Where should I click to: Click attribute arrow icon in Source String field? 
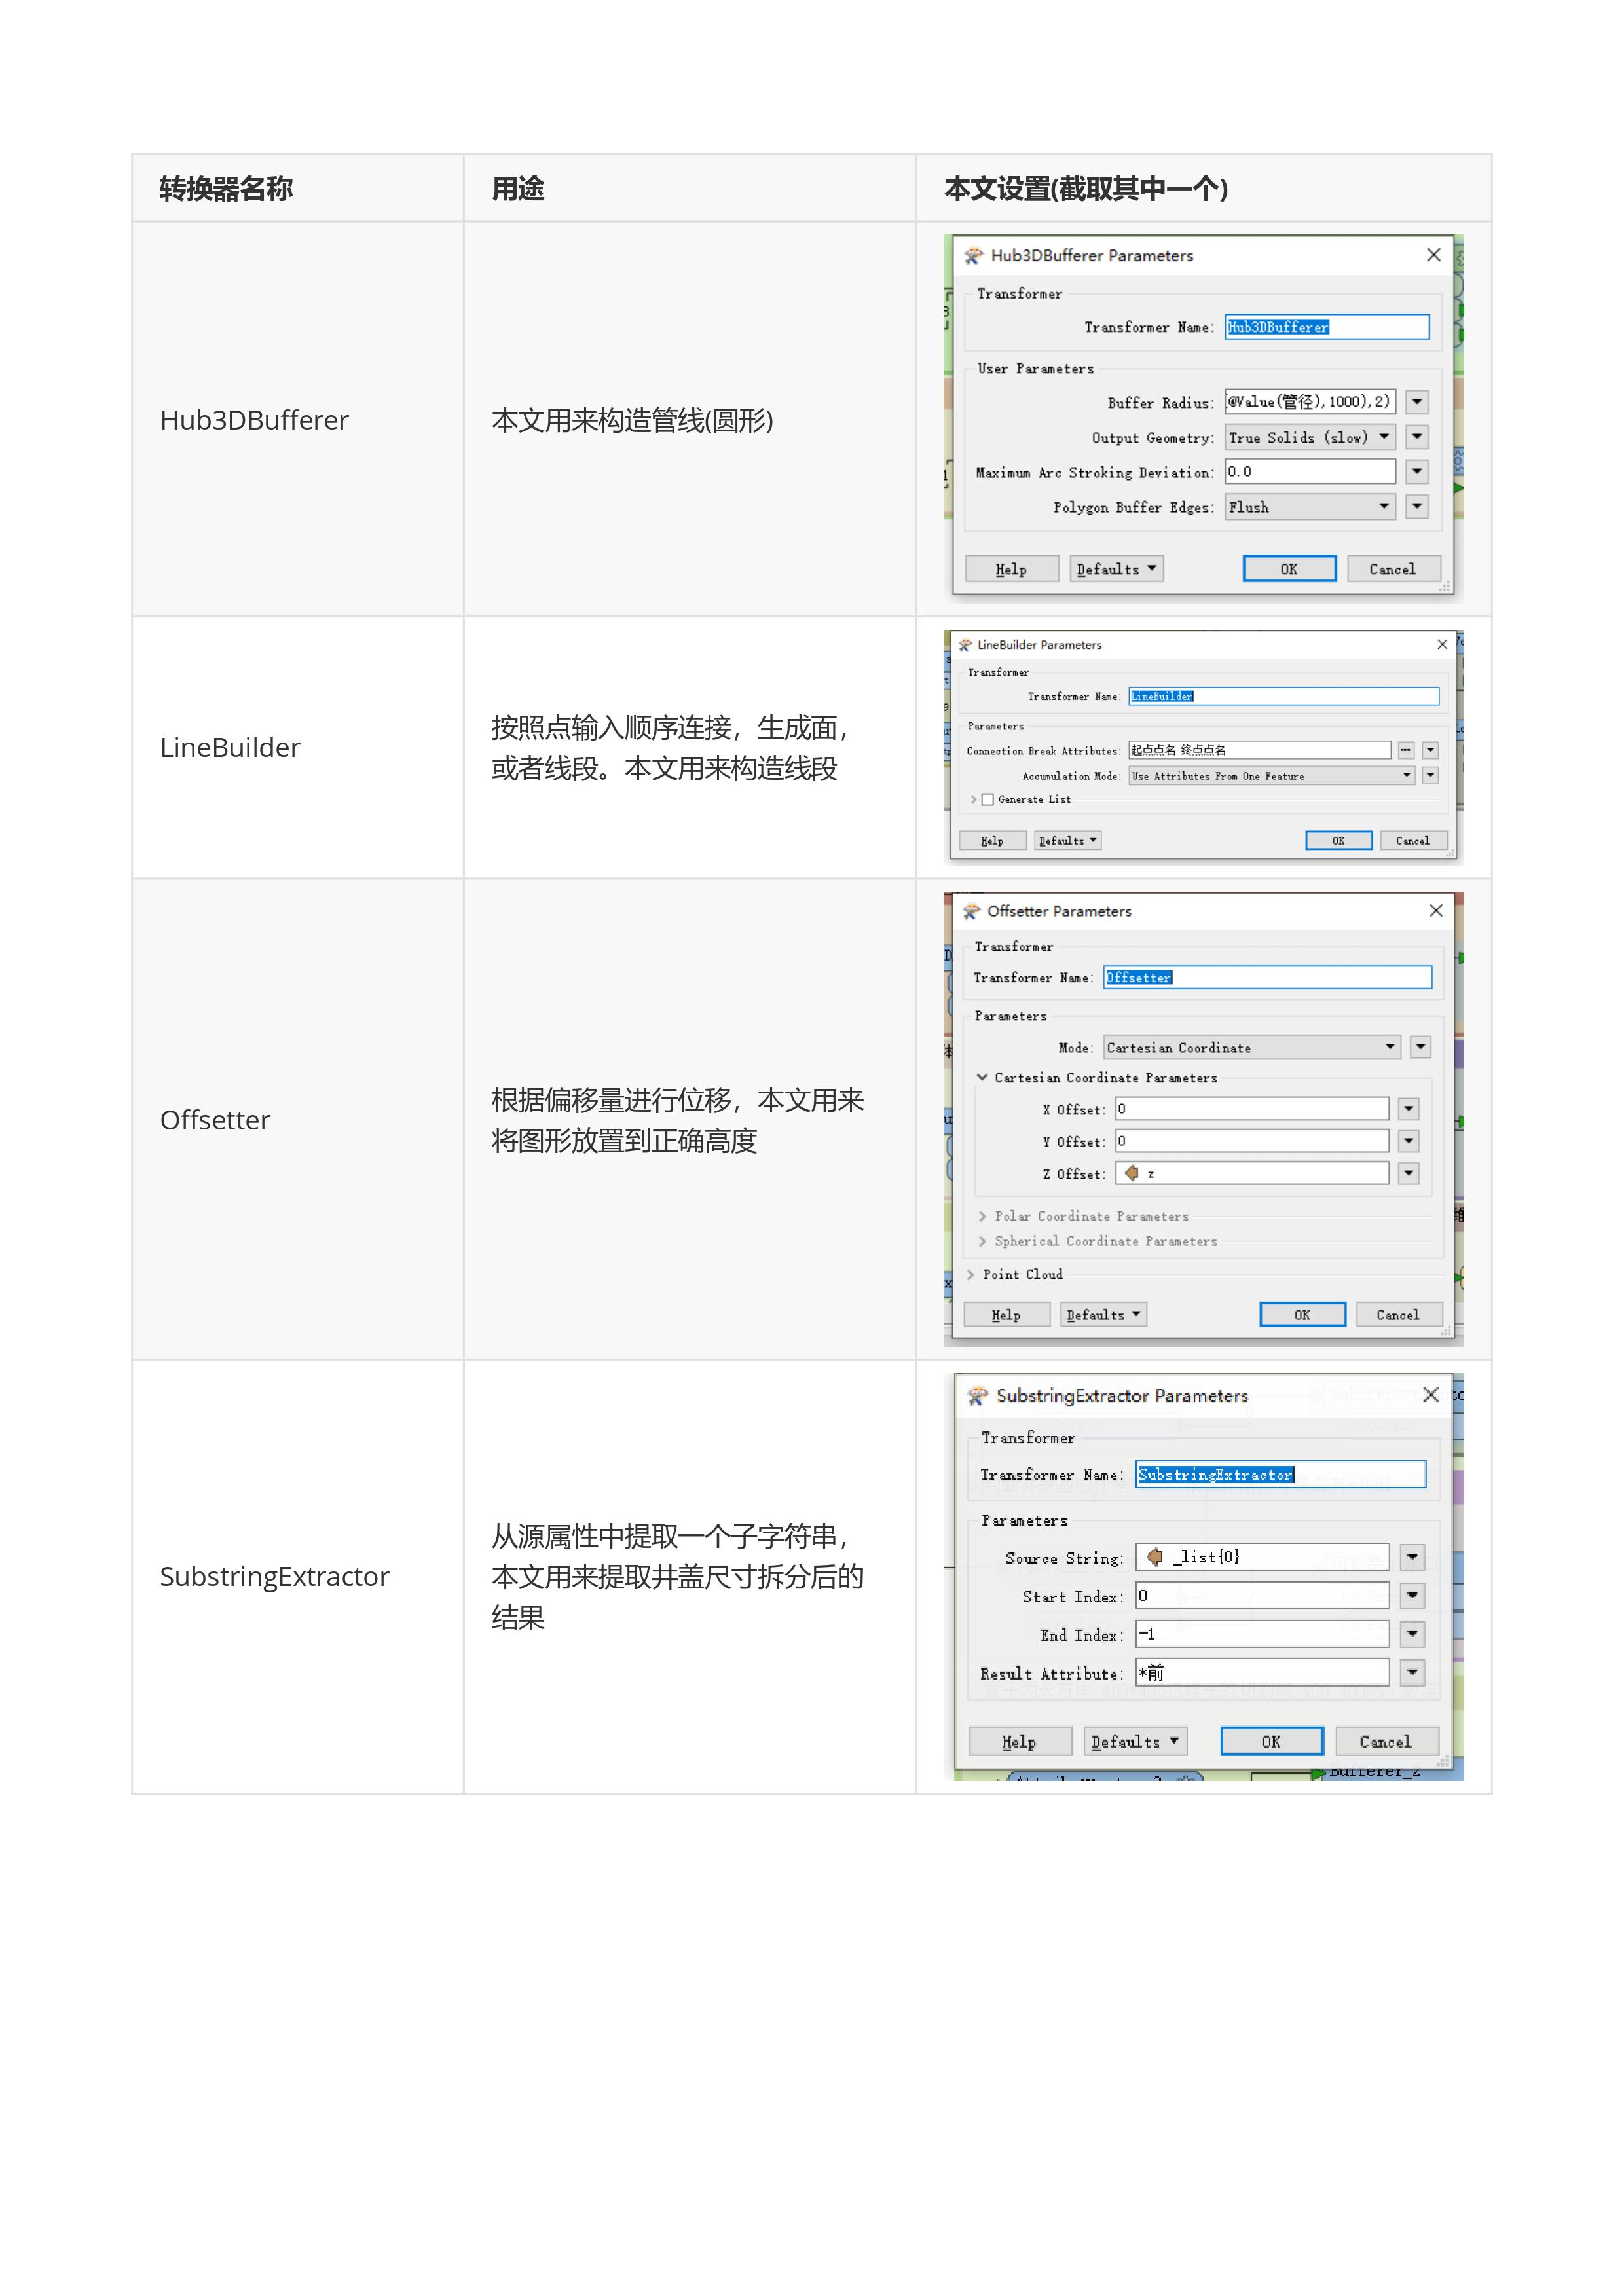coord(1155,1557)
